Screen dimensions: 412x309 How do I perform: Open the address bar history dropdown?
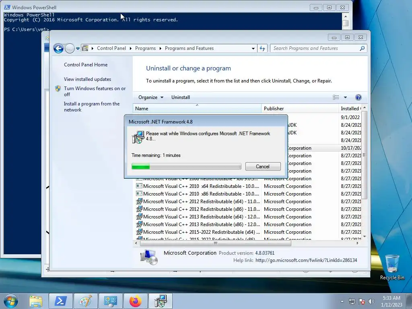[x=253, y=48]
